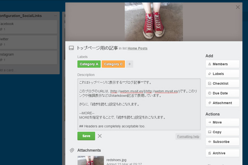Viewport: 248px width, 165px height.
Task: Open the redshoes.jpg attachment thumbnail
Action: (90, 160)
